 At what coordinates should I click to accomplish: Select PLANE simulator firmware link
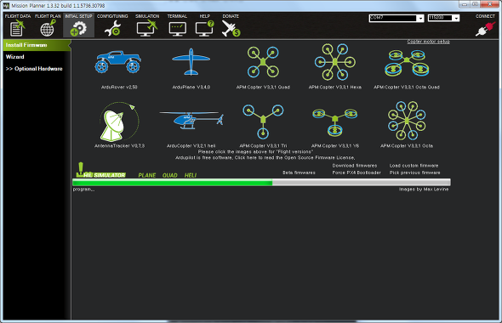[x=147, y=175]
